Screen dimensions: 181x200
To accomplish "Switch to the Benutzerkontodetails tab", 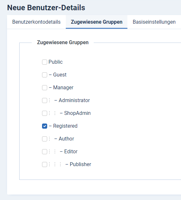I will click(x=36, y=22).
